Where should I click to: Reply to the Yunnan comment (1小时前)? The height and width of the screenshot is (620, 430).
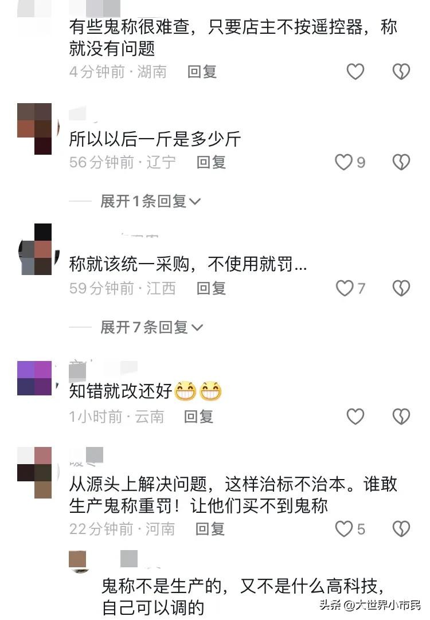(198, 417)
